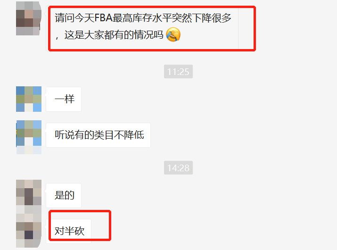Screen dimensions: 337x250
Task: Click the word 类目 in the reply
Action: point(104,135)
